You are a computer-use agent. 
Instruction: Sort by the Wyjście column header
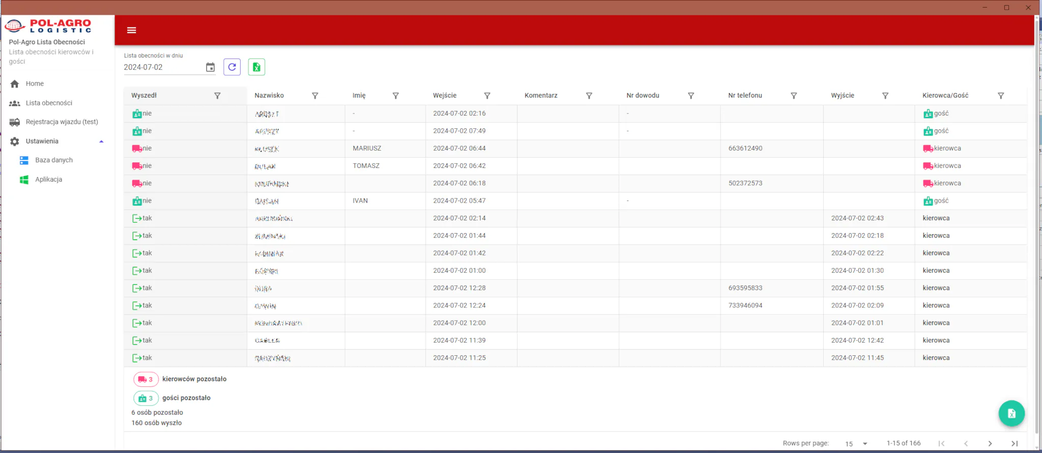(x=843, y=96)
